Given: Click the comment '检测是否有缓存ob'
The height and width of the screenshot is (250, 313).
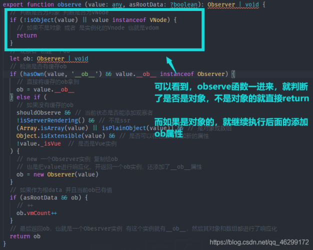Looking at the screenshot, I should pos(38,66).
